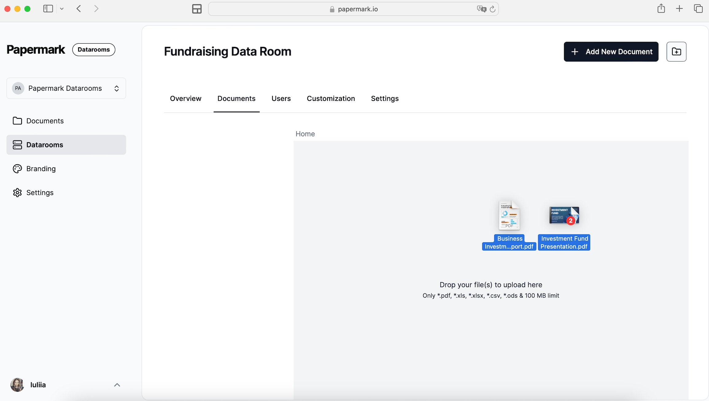Expand the Iuliia user menu chevron

coord(117,385)
